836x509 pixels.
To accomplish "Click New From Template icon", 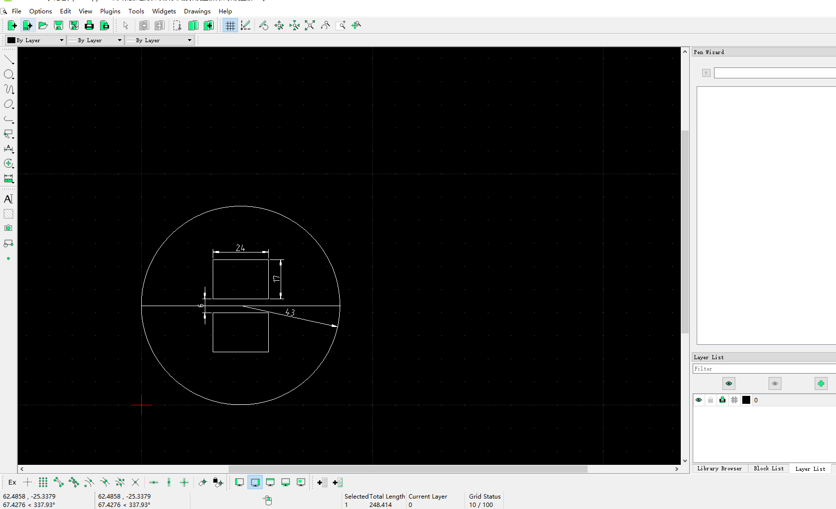I will 27,25.
